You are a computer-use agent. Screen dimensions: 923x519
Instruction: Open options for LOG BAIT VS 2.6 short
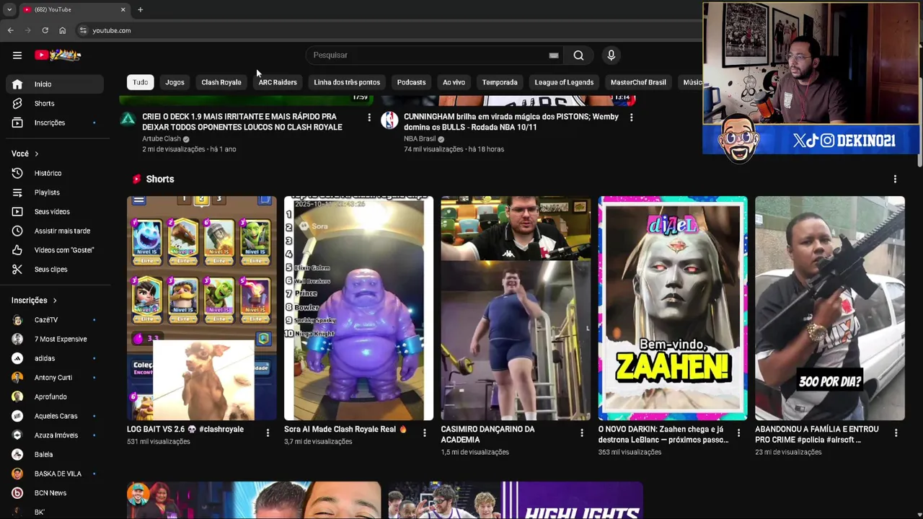coord(268,432)
